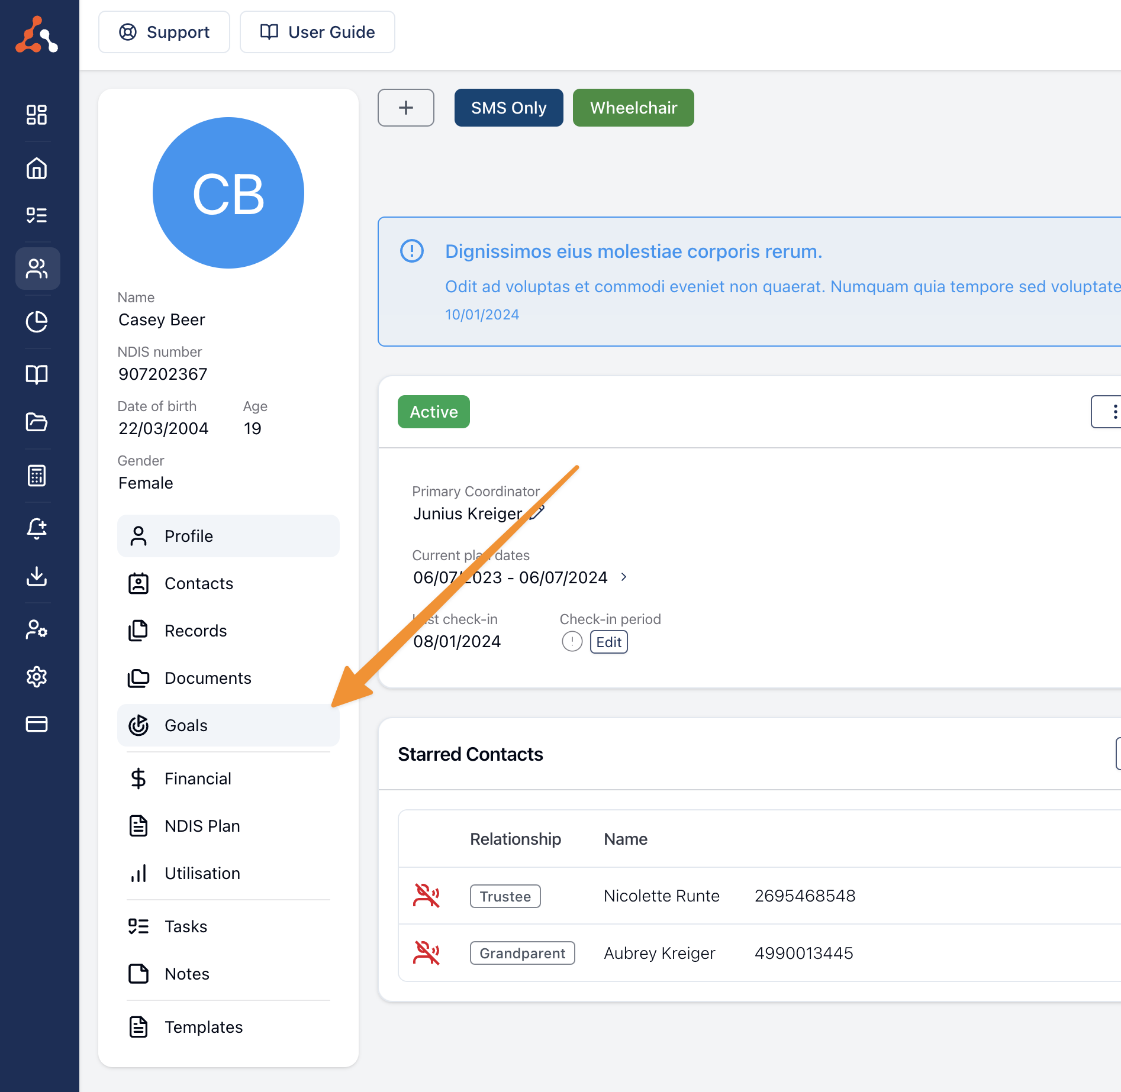
Task: Edit Primary Coordinator with pencil icon
Action: [537, 512]
